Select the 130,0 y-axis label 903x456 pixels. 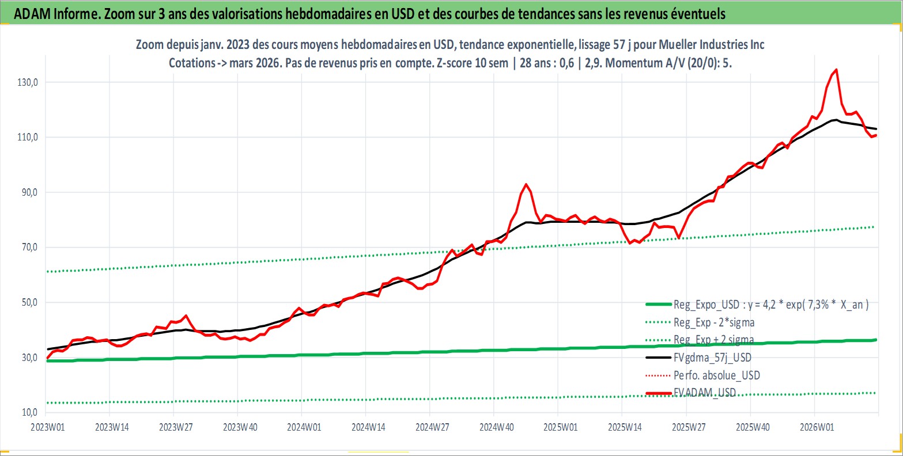28,82
